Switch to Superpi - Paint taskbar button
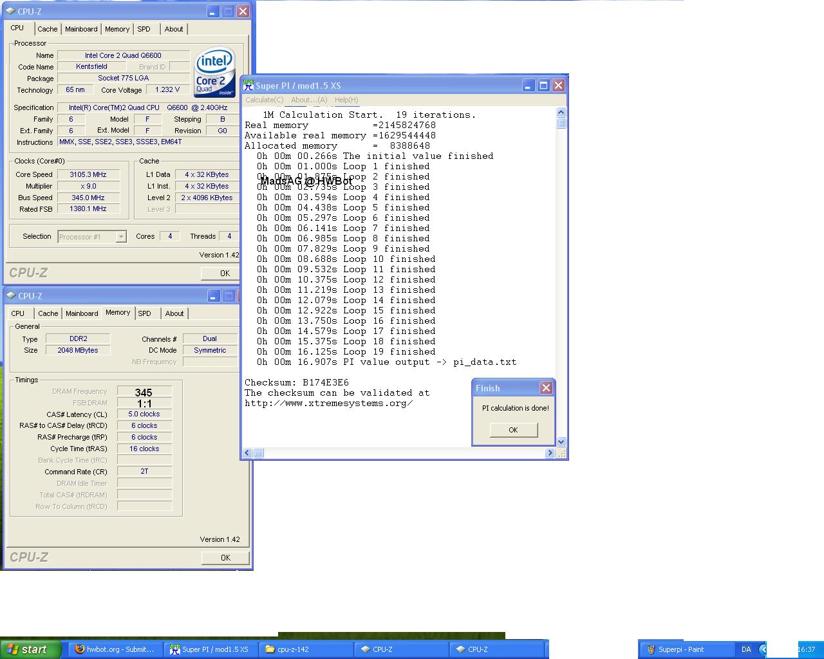The image size is (824, 659). [x=686, y=649]
